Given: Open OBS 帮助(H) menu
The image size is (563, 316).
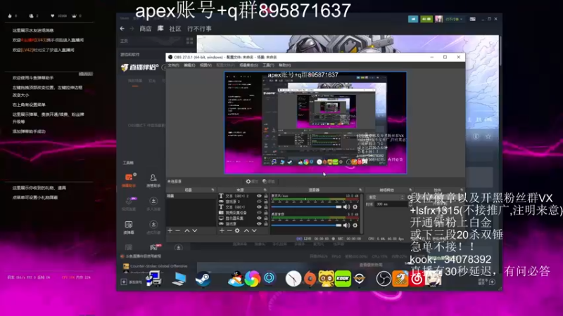Looking at the screenshot, I should (x=284, y=65).
